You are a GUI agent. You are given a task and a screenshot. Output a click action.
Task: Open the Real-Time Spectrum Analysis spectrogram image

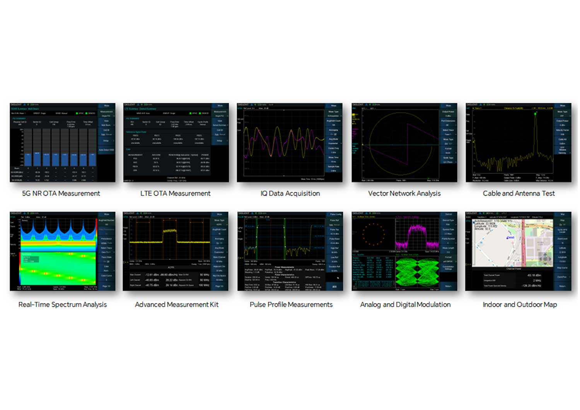(x=63, y=251)
